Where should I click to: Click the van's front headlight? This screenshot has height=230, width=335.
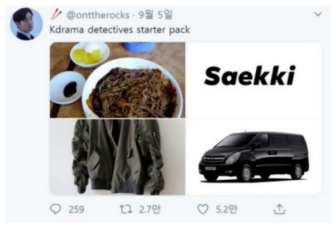233,158
